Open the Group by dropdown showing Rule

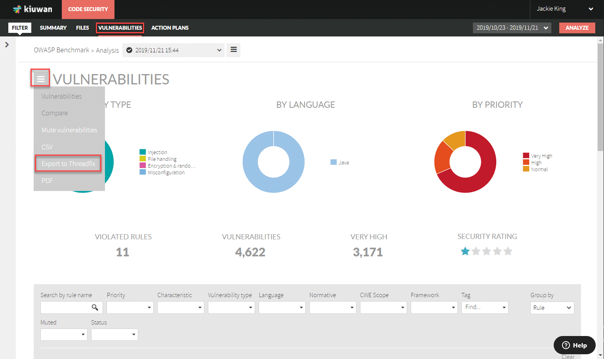pos(552,307)
